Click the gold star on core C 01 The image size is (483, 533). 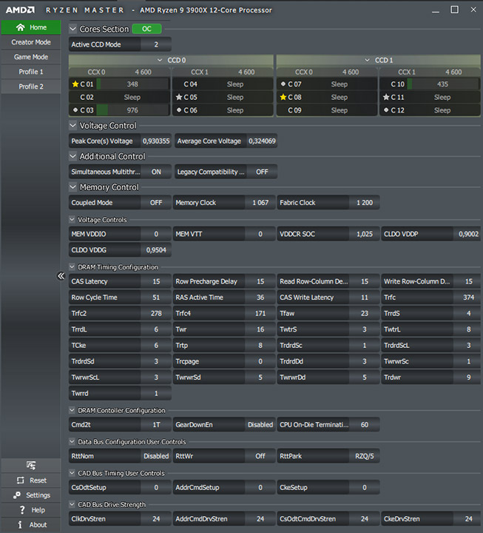coord(75,84)
